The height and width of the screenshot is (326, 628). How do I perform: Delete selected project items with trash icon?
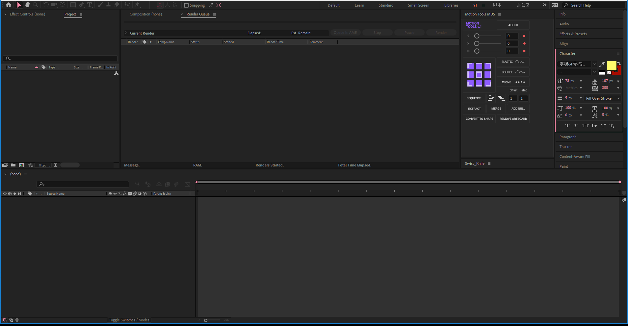pos(55,165)
